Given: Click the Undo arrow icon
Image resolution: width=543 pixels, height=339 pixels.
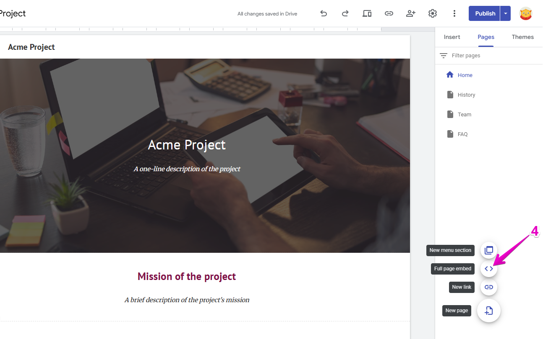Looking at the screenshot, I should 324,13.
